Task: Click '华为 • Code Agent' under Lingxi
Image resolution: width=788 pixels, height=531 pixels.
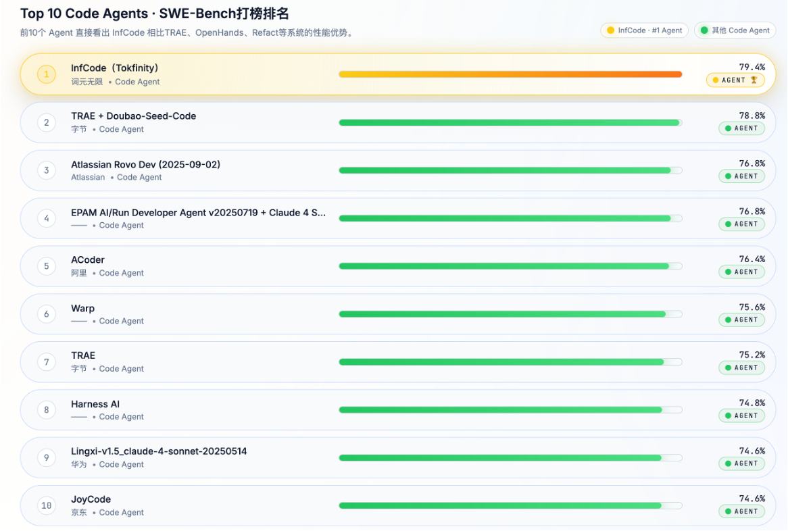Action: pyautogui.click(x=107, y=465)
